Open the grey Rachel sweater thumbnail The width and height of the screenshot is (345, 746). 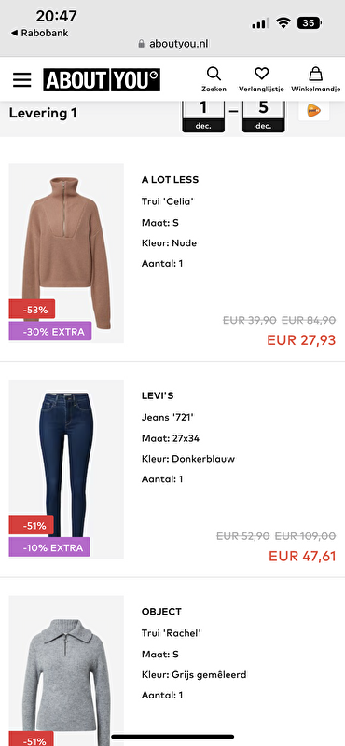66,670
